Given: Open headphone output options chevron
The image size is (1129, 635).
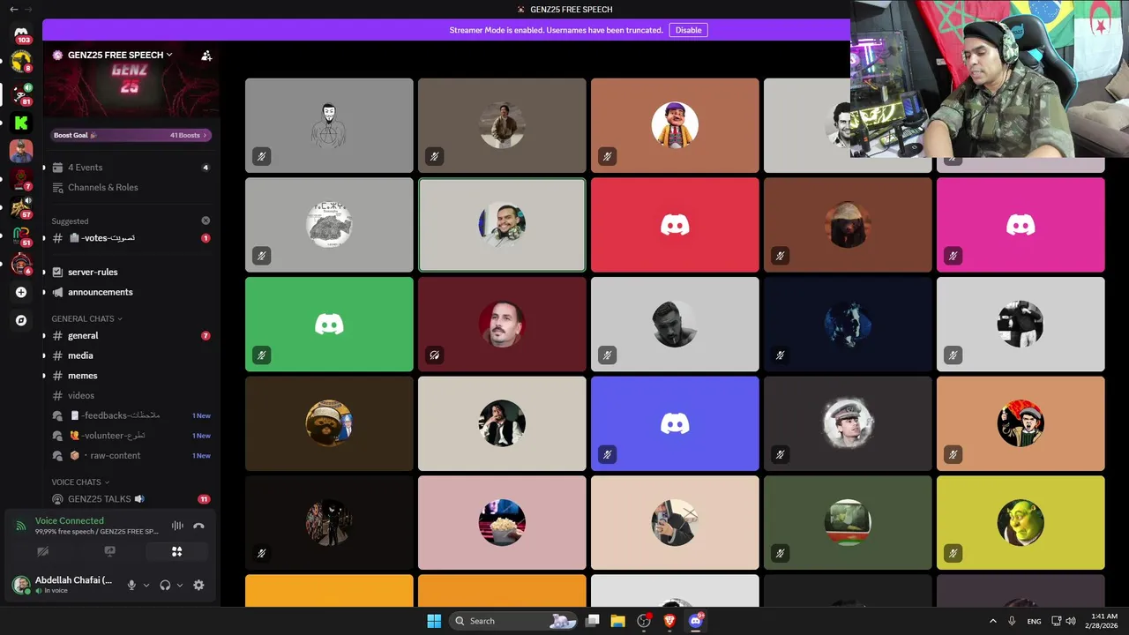Looking at the screenshot, I should (x=180, y=585).
